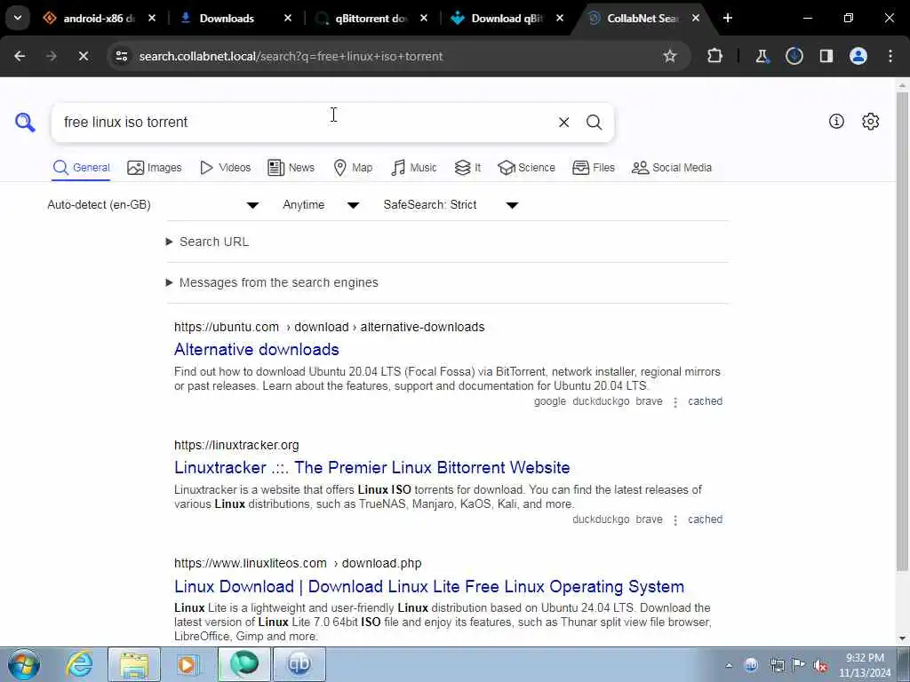
Task: Open Chrome three-dot menu
Action: (x=890, y=56)
